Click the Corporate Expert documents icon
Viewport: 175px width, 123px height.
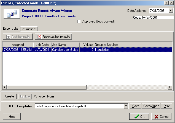[x=11, y=13]
